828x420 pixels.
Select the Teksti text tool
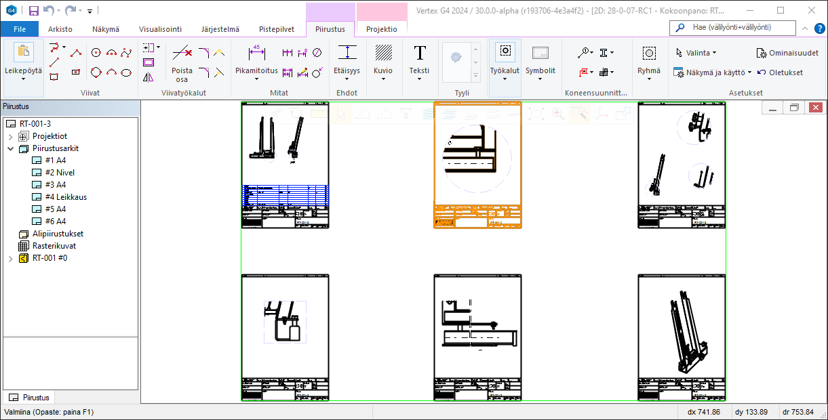420,53
